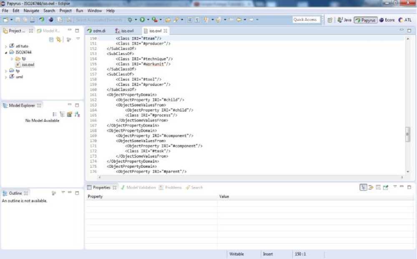
Task: Click the Open Perspective icon
Action: [330, 20]
